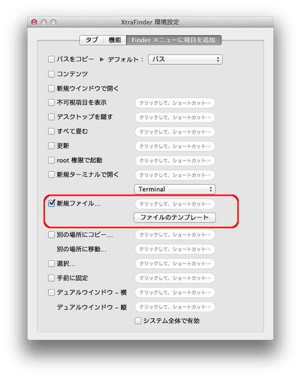The height and width of the screenshot is (378, 301).
Task: Set shortcut field for 別の場所に移動...
Action: click(x=175, y=249)
